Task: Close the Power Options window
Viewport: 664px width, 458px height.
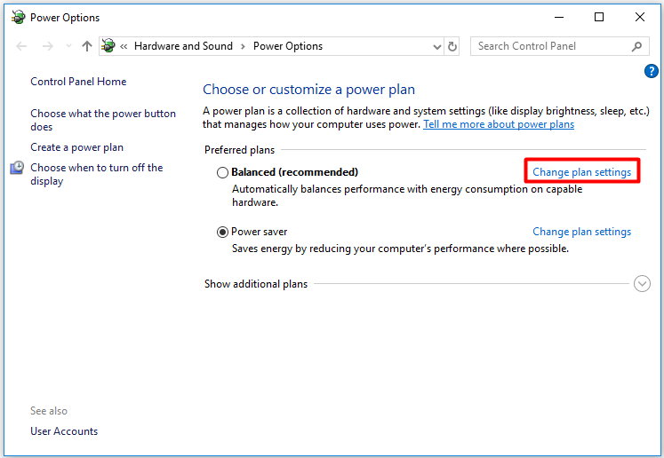Action: pos(640,18)
